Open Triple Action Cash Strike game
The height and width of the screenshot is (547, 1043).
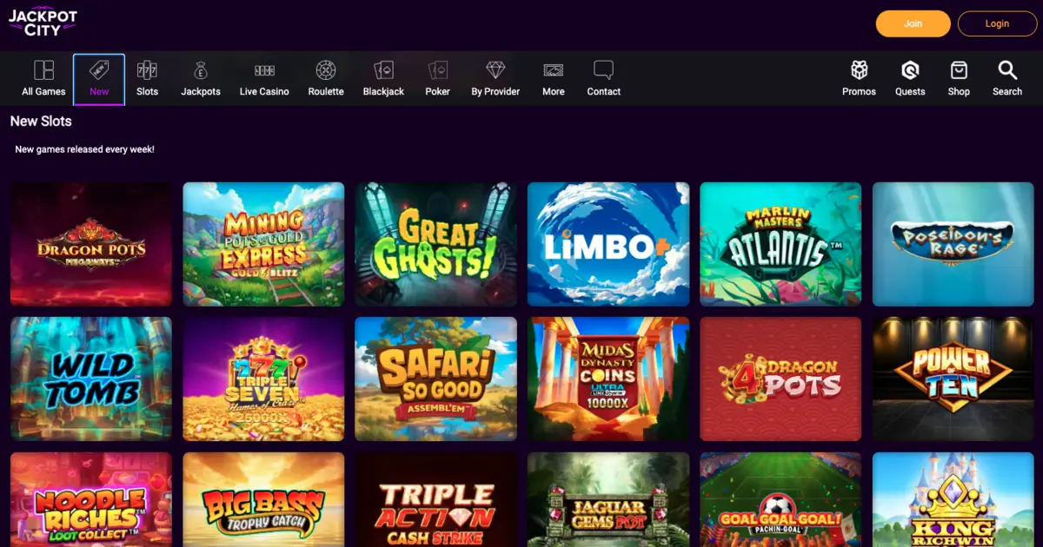click(x=435, y=499)
